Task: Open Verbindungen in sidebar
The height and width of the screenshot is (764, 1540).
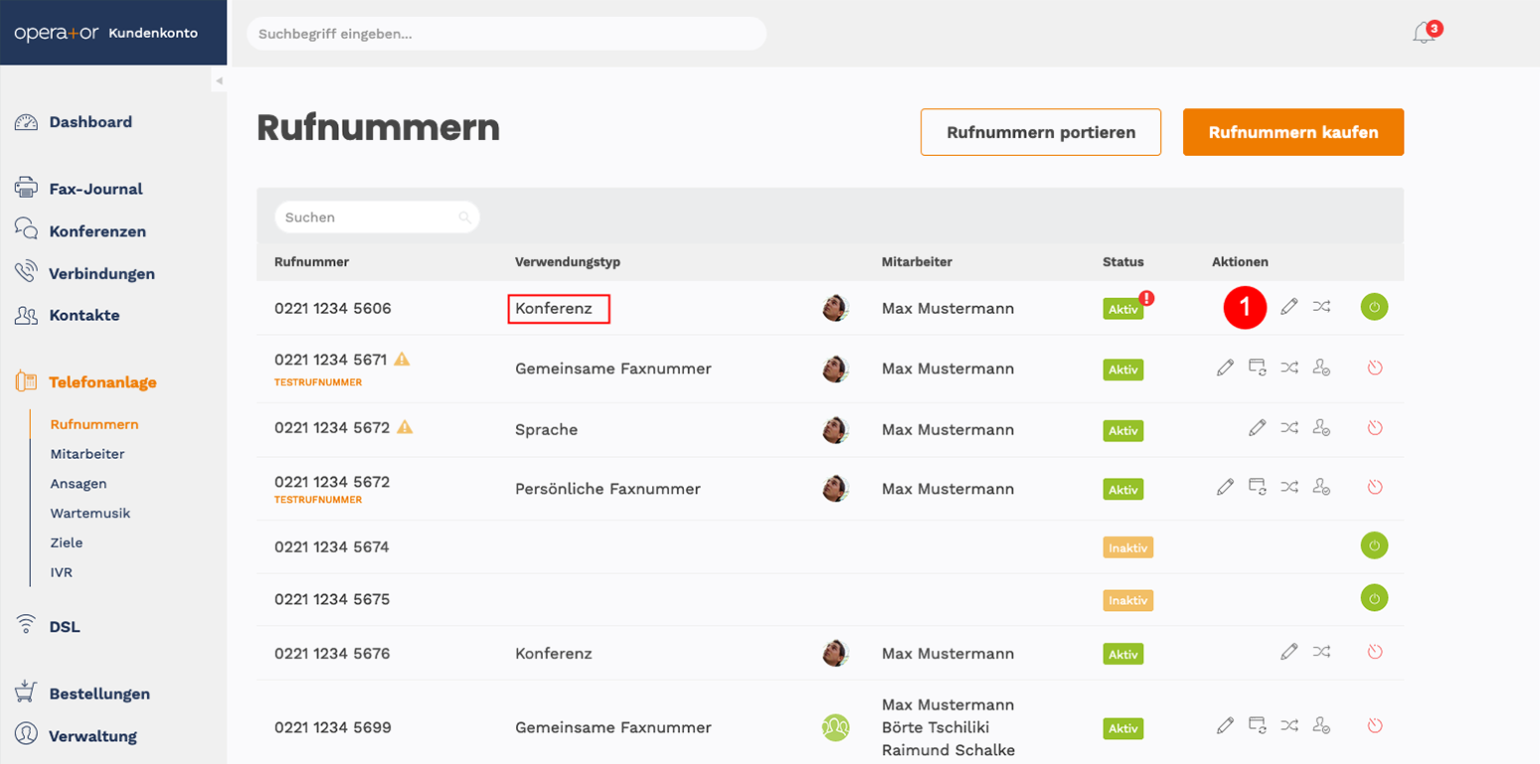Action: tap(101, 273)
